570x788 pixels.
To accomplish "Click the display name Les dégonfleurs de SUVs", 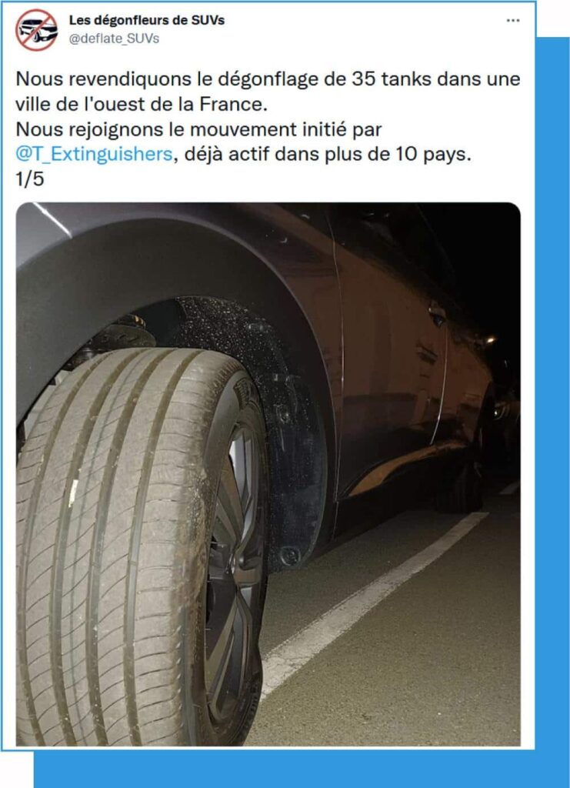I will coord(147,21).
